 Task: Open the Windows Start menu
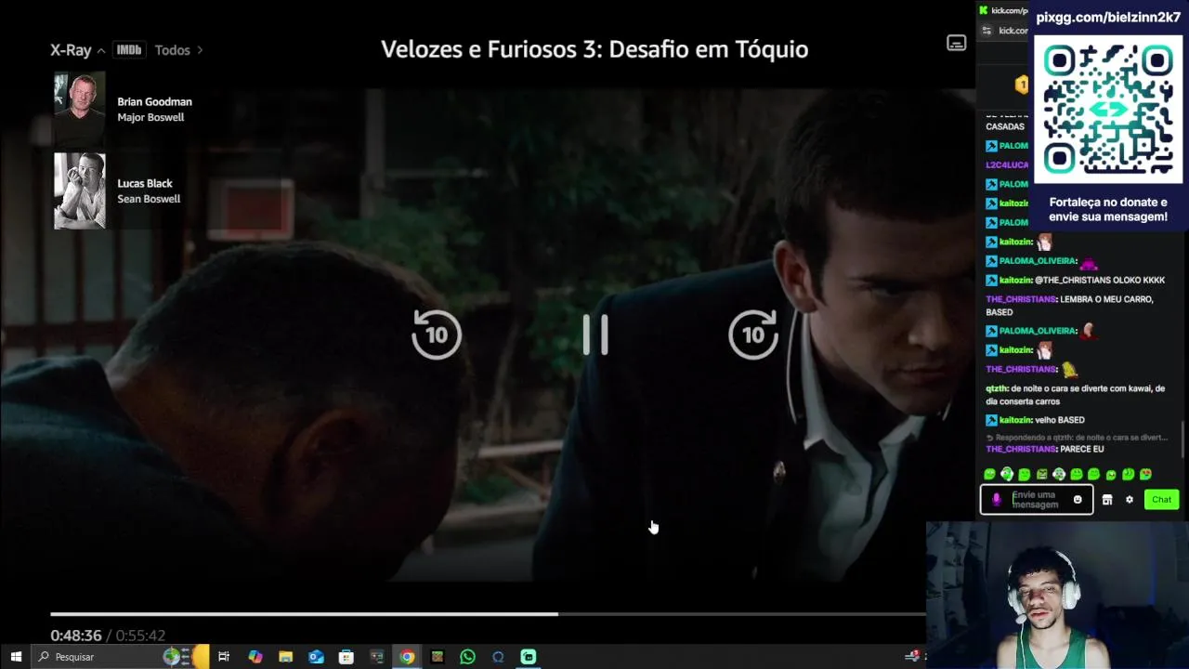[16, 657]
